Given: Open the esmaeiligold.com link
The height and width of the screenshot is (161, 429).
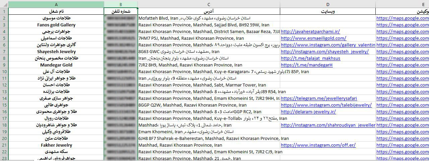Looking at the screenshot, I should point(313,38).
